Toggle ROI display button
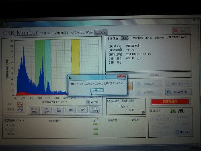Viewport: 201px width, 151px height. [x=47, y=110]
